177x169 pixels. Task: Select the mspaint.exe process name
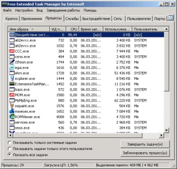(x=24, y=106)
